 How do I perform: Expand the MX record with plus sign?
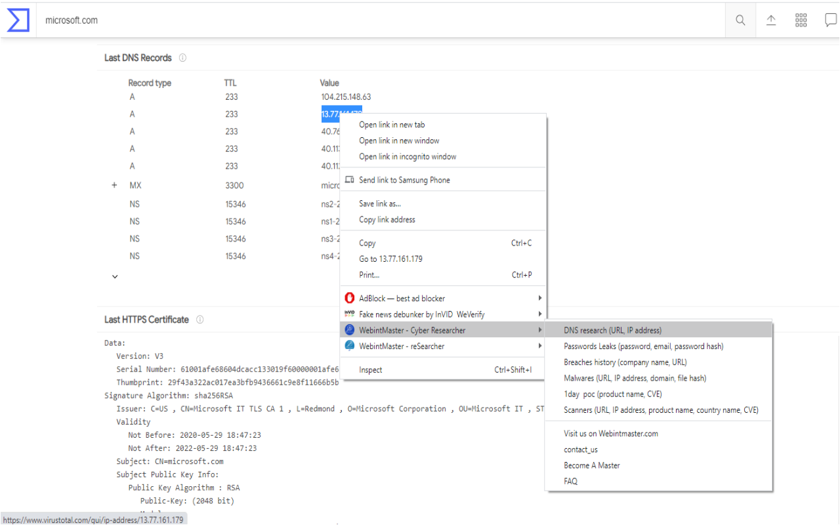114,185
